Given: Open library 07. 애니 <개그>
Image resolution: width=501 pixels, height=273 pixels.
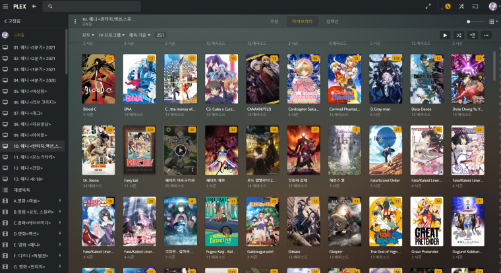Looking at the screenshot, I should click(x=32, y=113).
